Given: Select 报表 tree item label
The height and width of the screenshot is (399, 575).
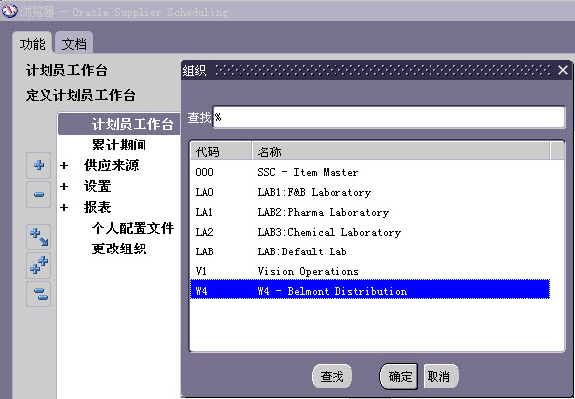Looking at the screenshot, I should point(98,207).
